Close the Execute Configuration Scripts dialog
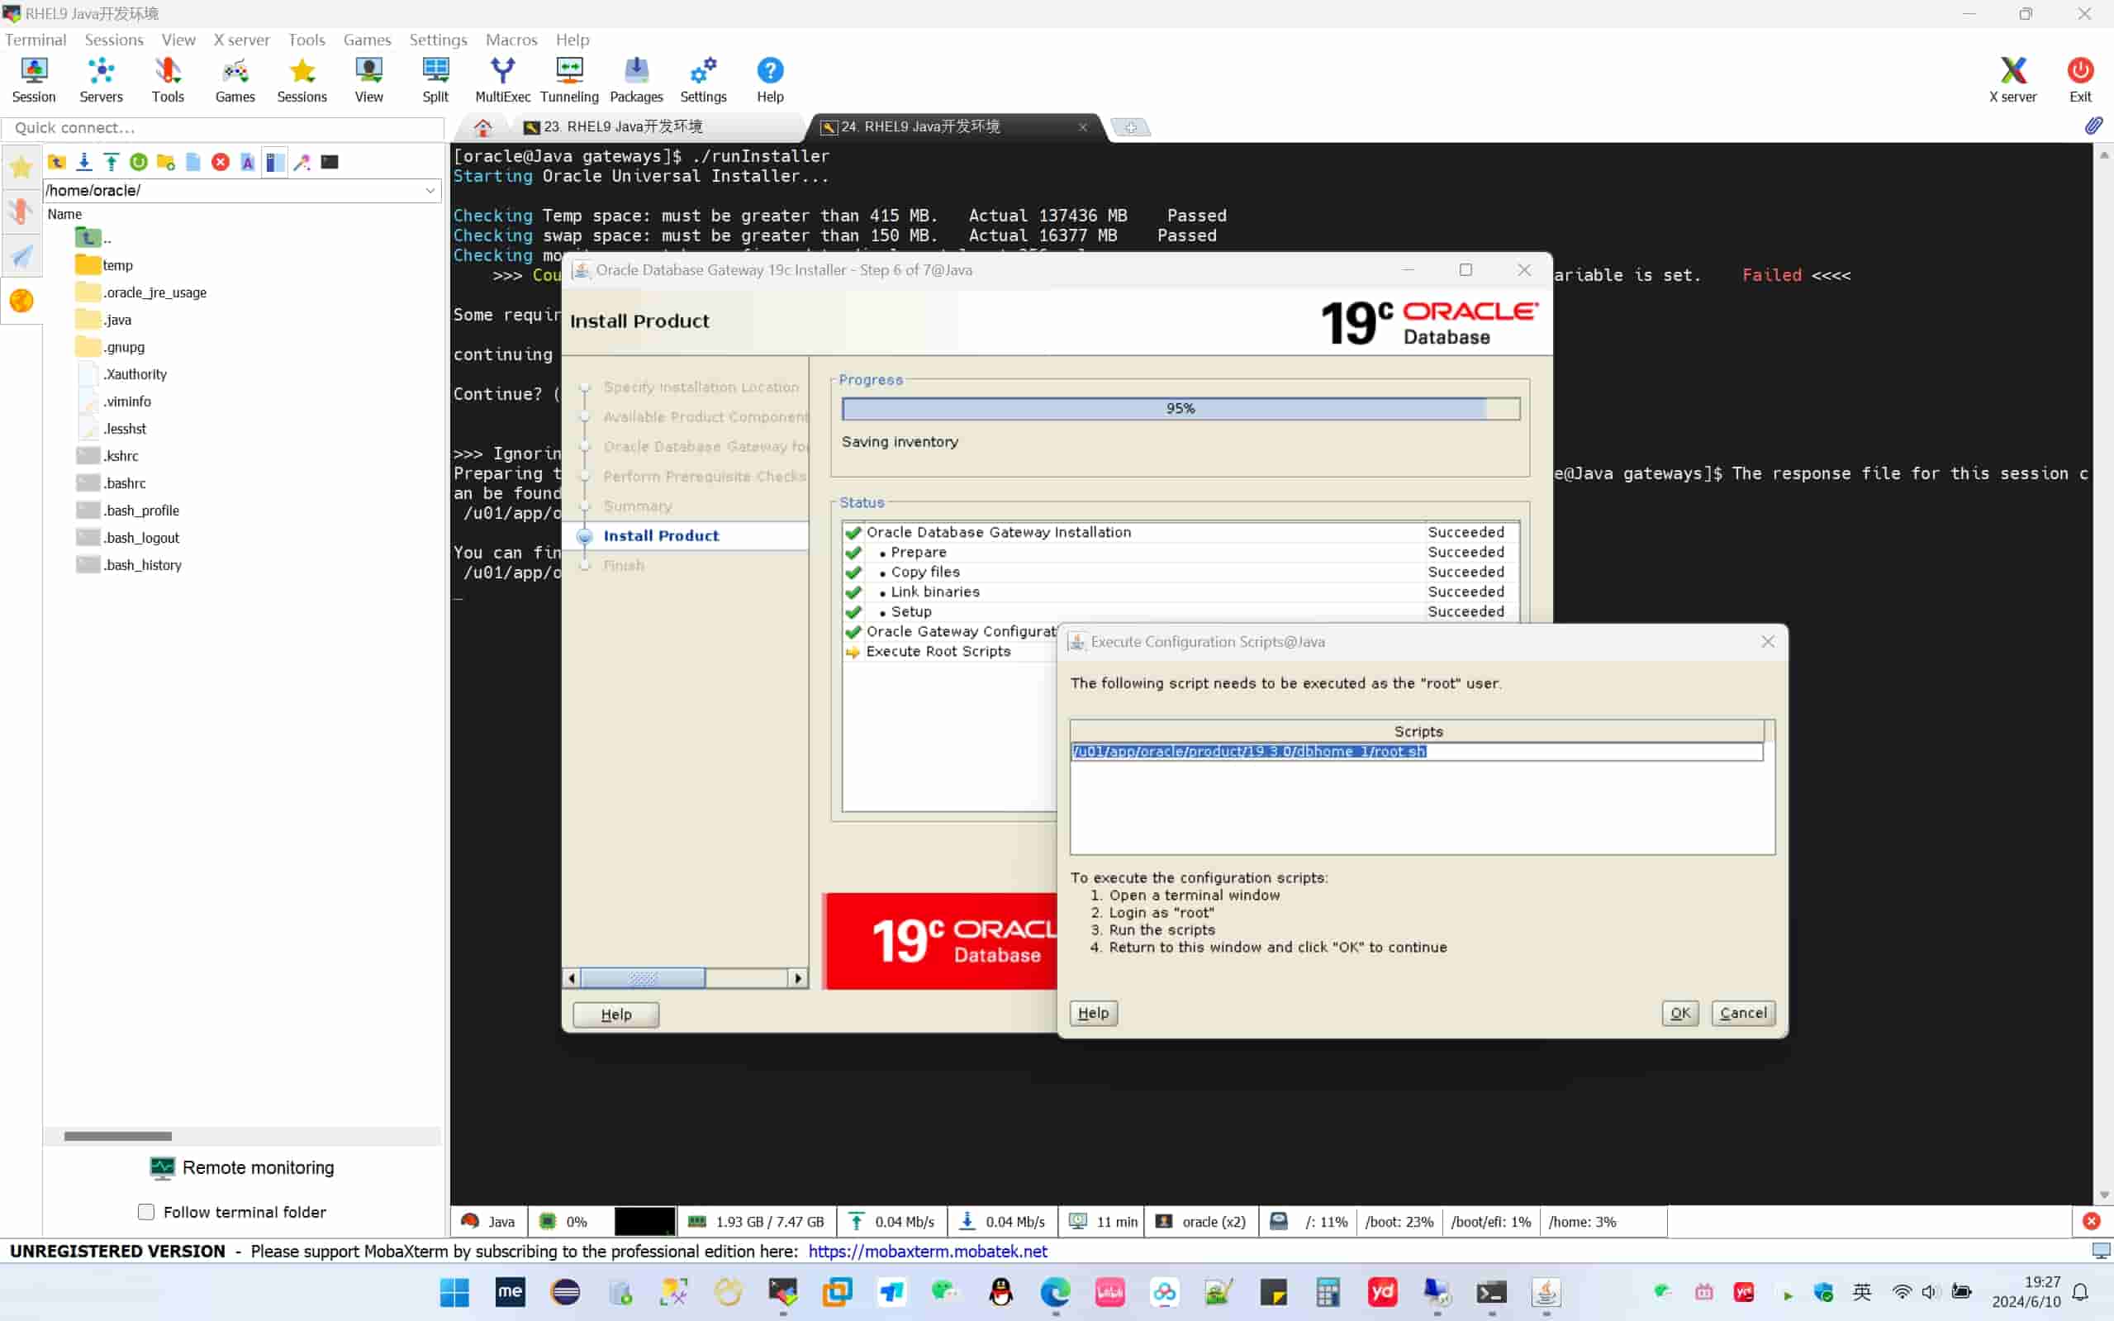The height and width of the screenshot is (1321, 2114). [x=1767, y=641]
